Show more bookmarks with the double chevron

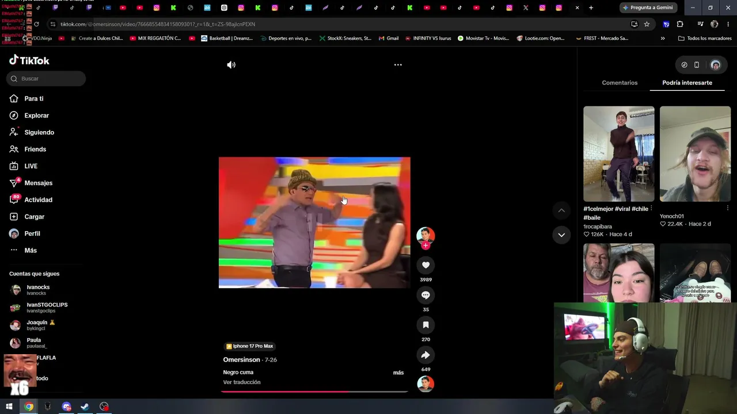(x=663, y=39)
